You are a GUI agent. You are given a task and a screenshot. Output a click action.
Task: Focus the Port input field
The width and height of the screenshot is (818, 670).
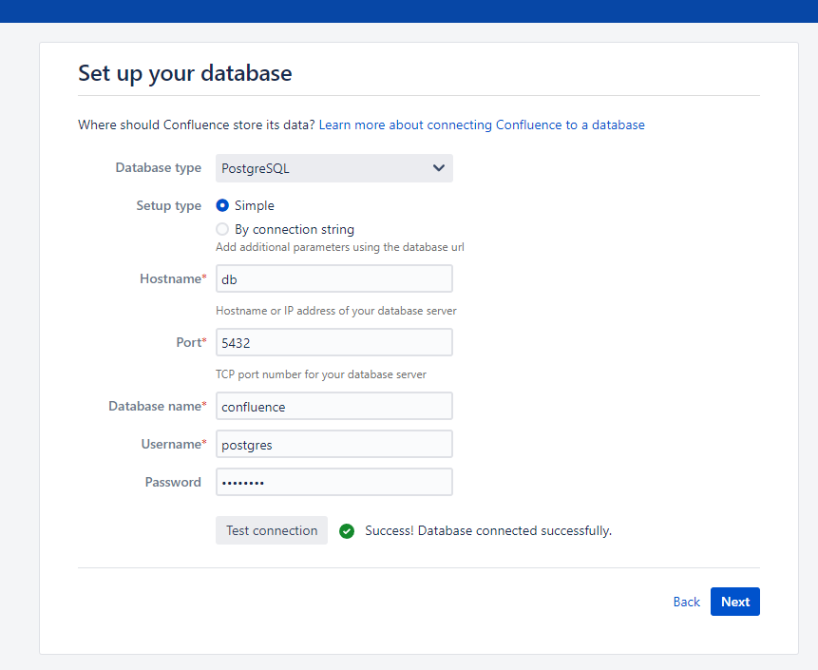point(333,342)
